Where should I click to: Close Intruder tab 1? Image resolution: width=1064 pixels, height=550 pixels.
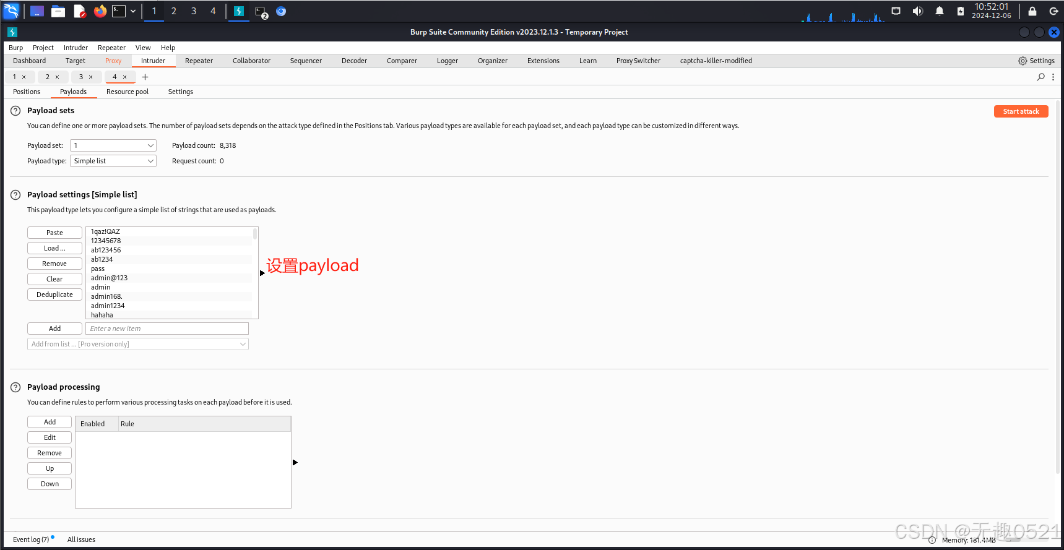pos(24,77)
